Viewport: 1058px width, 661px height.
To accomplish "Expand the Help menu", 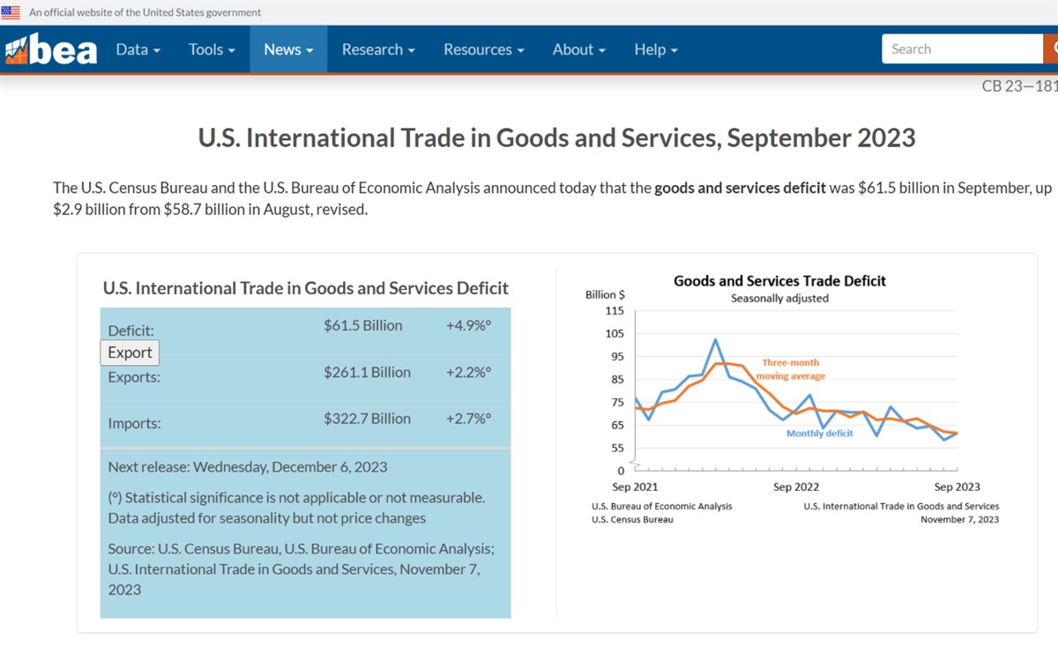I will click(x=656, y=49).
